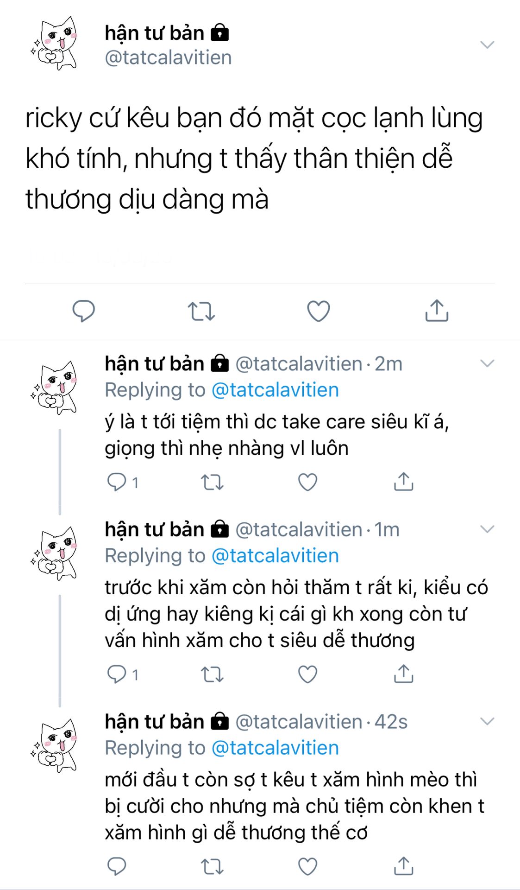Open options chevron on main tweet
The width and height of the screenshot is (520, 890).
click(488, 44)
